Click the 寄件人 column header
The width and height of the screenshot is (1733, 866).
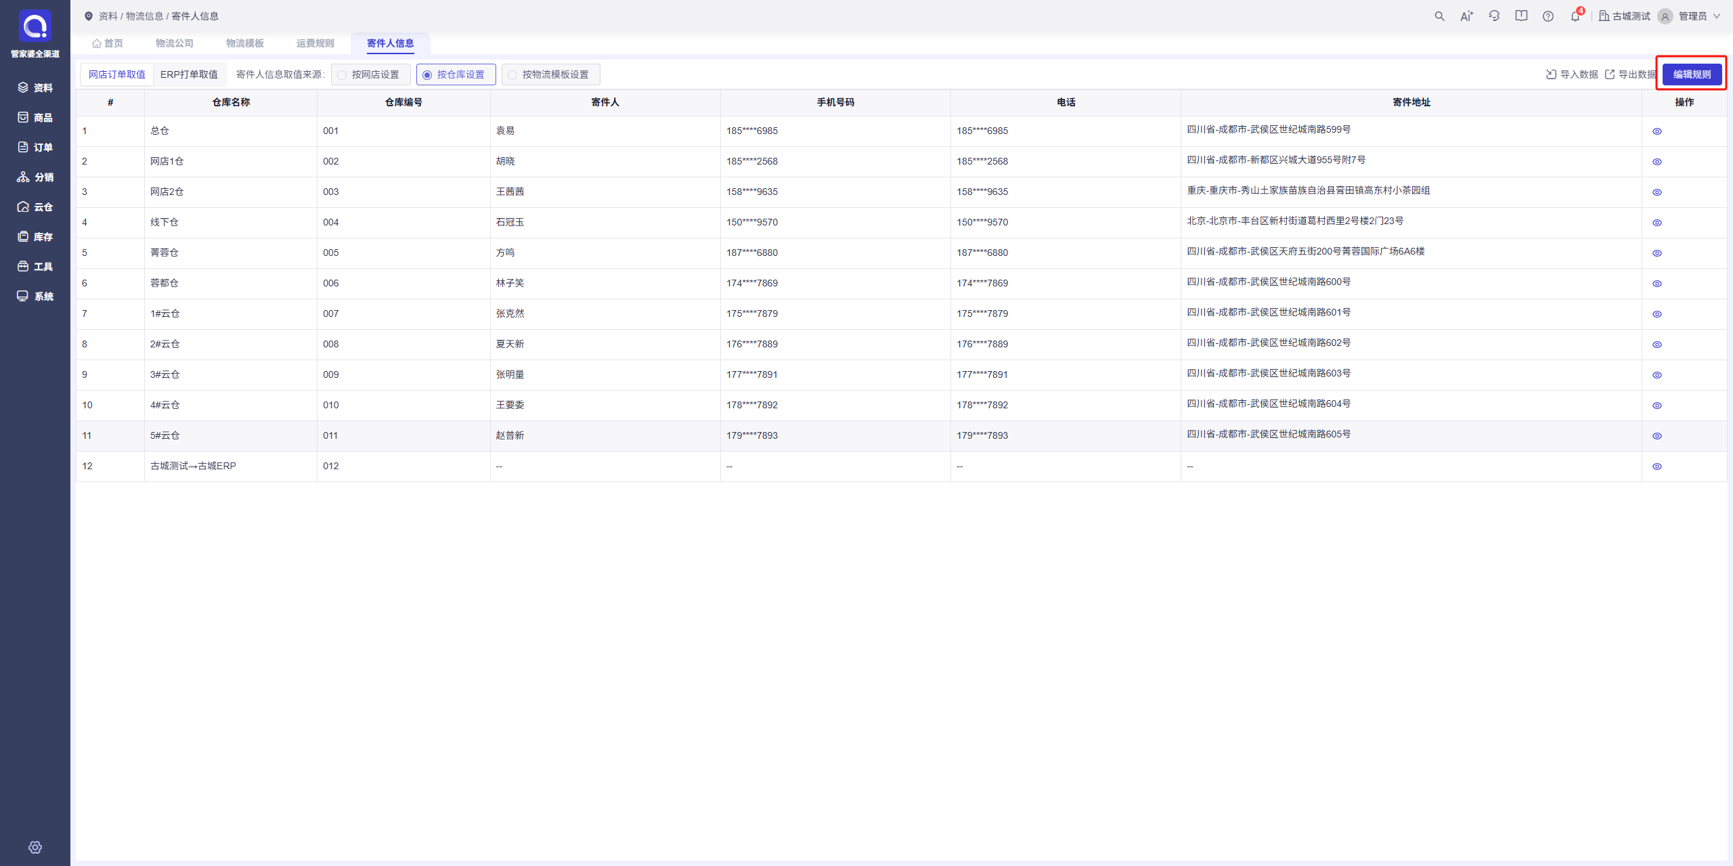pos(605,102)
